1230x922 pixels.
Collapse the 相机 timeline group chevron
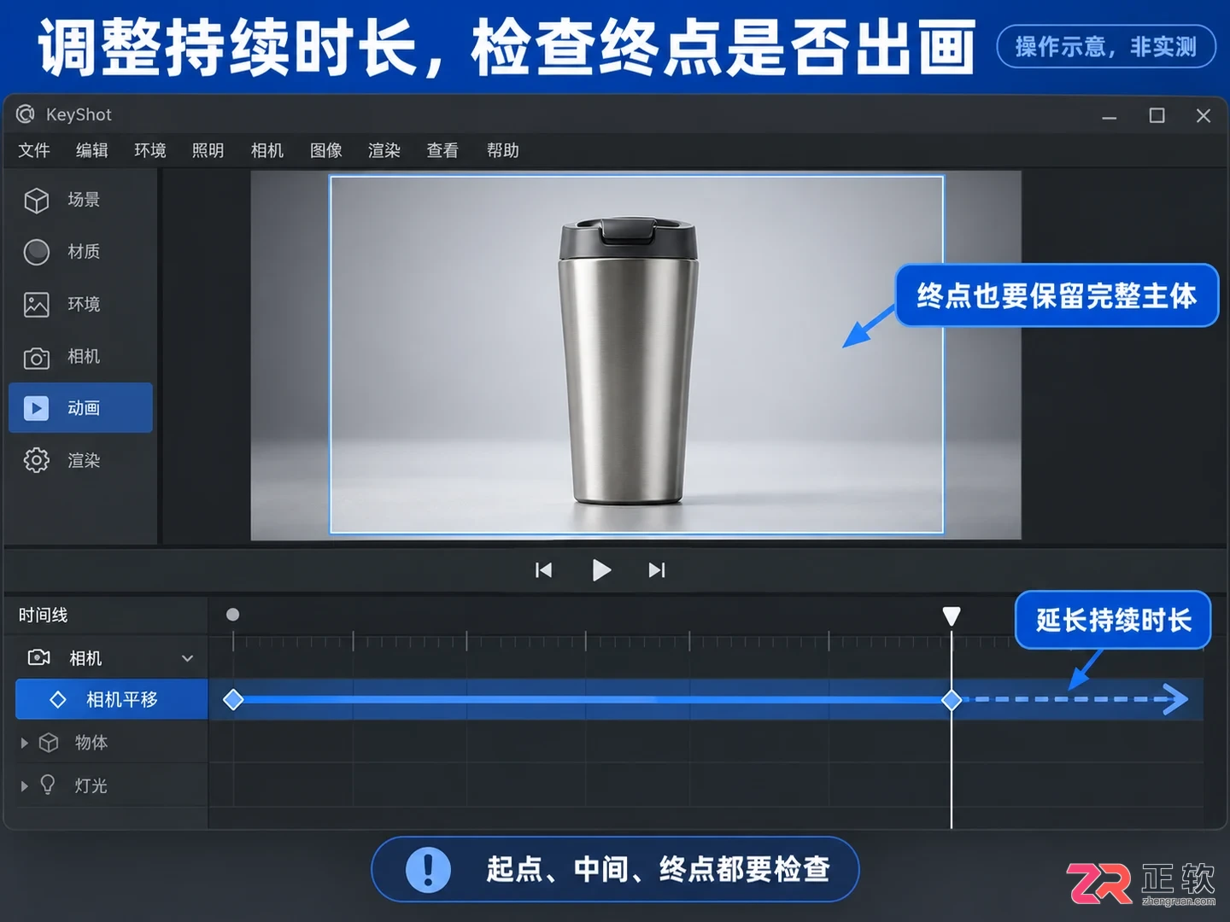pos(188,658)
